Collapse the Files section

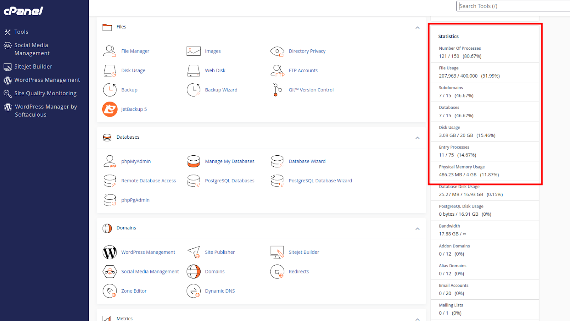click(x=417, y=28)
